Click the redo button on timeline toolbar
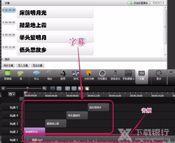175x143 pixels. [x=59, y=88]
